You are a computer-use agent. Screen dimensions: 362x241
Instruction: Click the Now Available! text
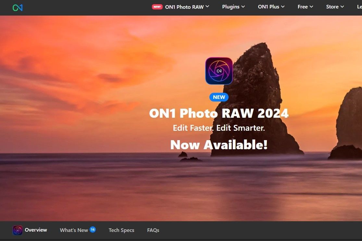coord(219,145)
